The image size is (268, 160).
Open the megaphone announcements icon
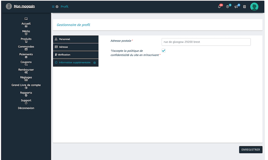(236, 7)
